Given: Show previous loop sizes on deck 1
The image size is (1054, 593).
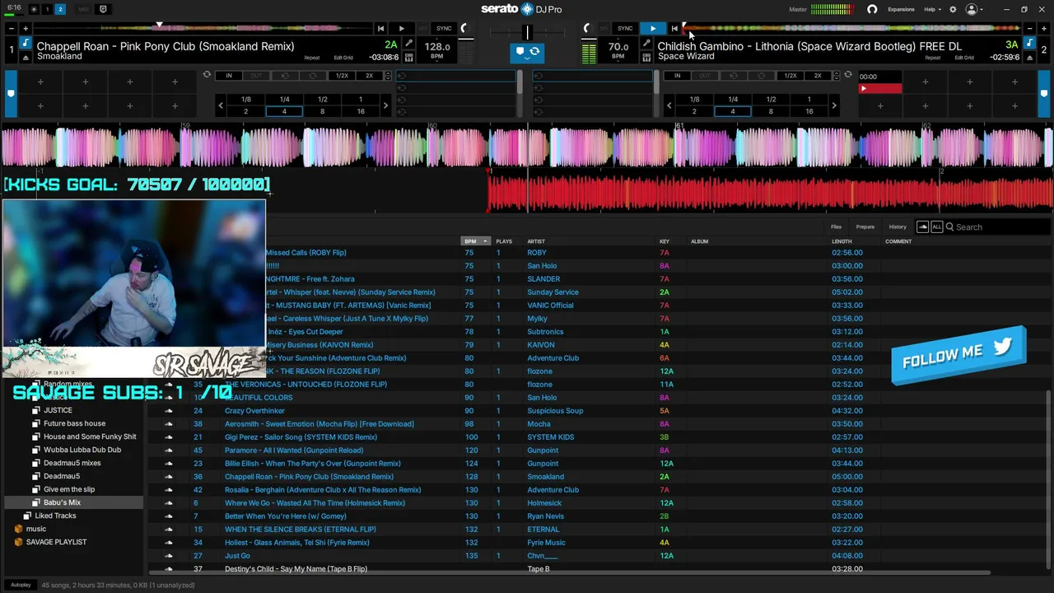Looking at the screenshot, I should (221, 105).
